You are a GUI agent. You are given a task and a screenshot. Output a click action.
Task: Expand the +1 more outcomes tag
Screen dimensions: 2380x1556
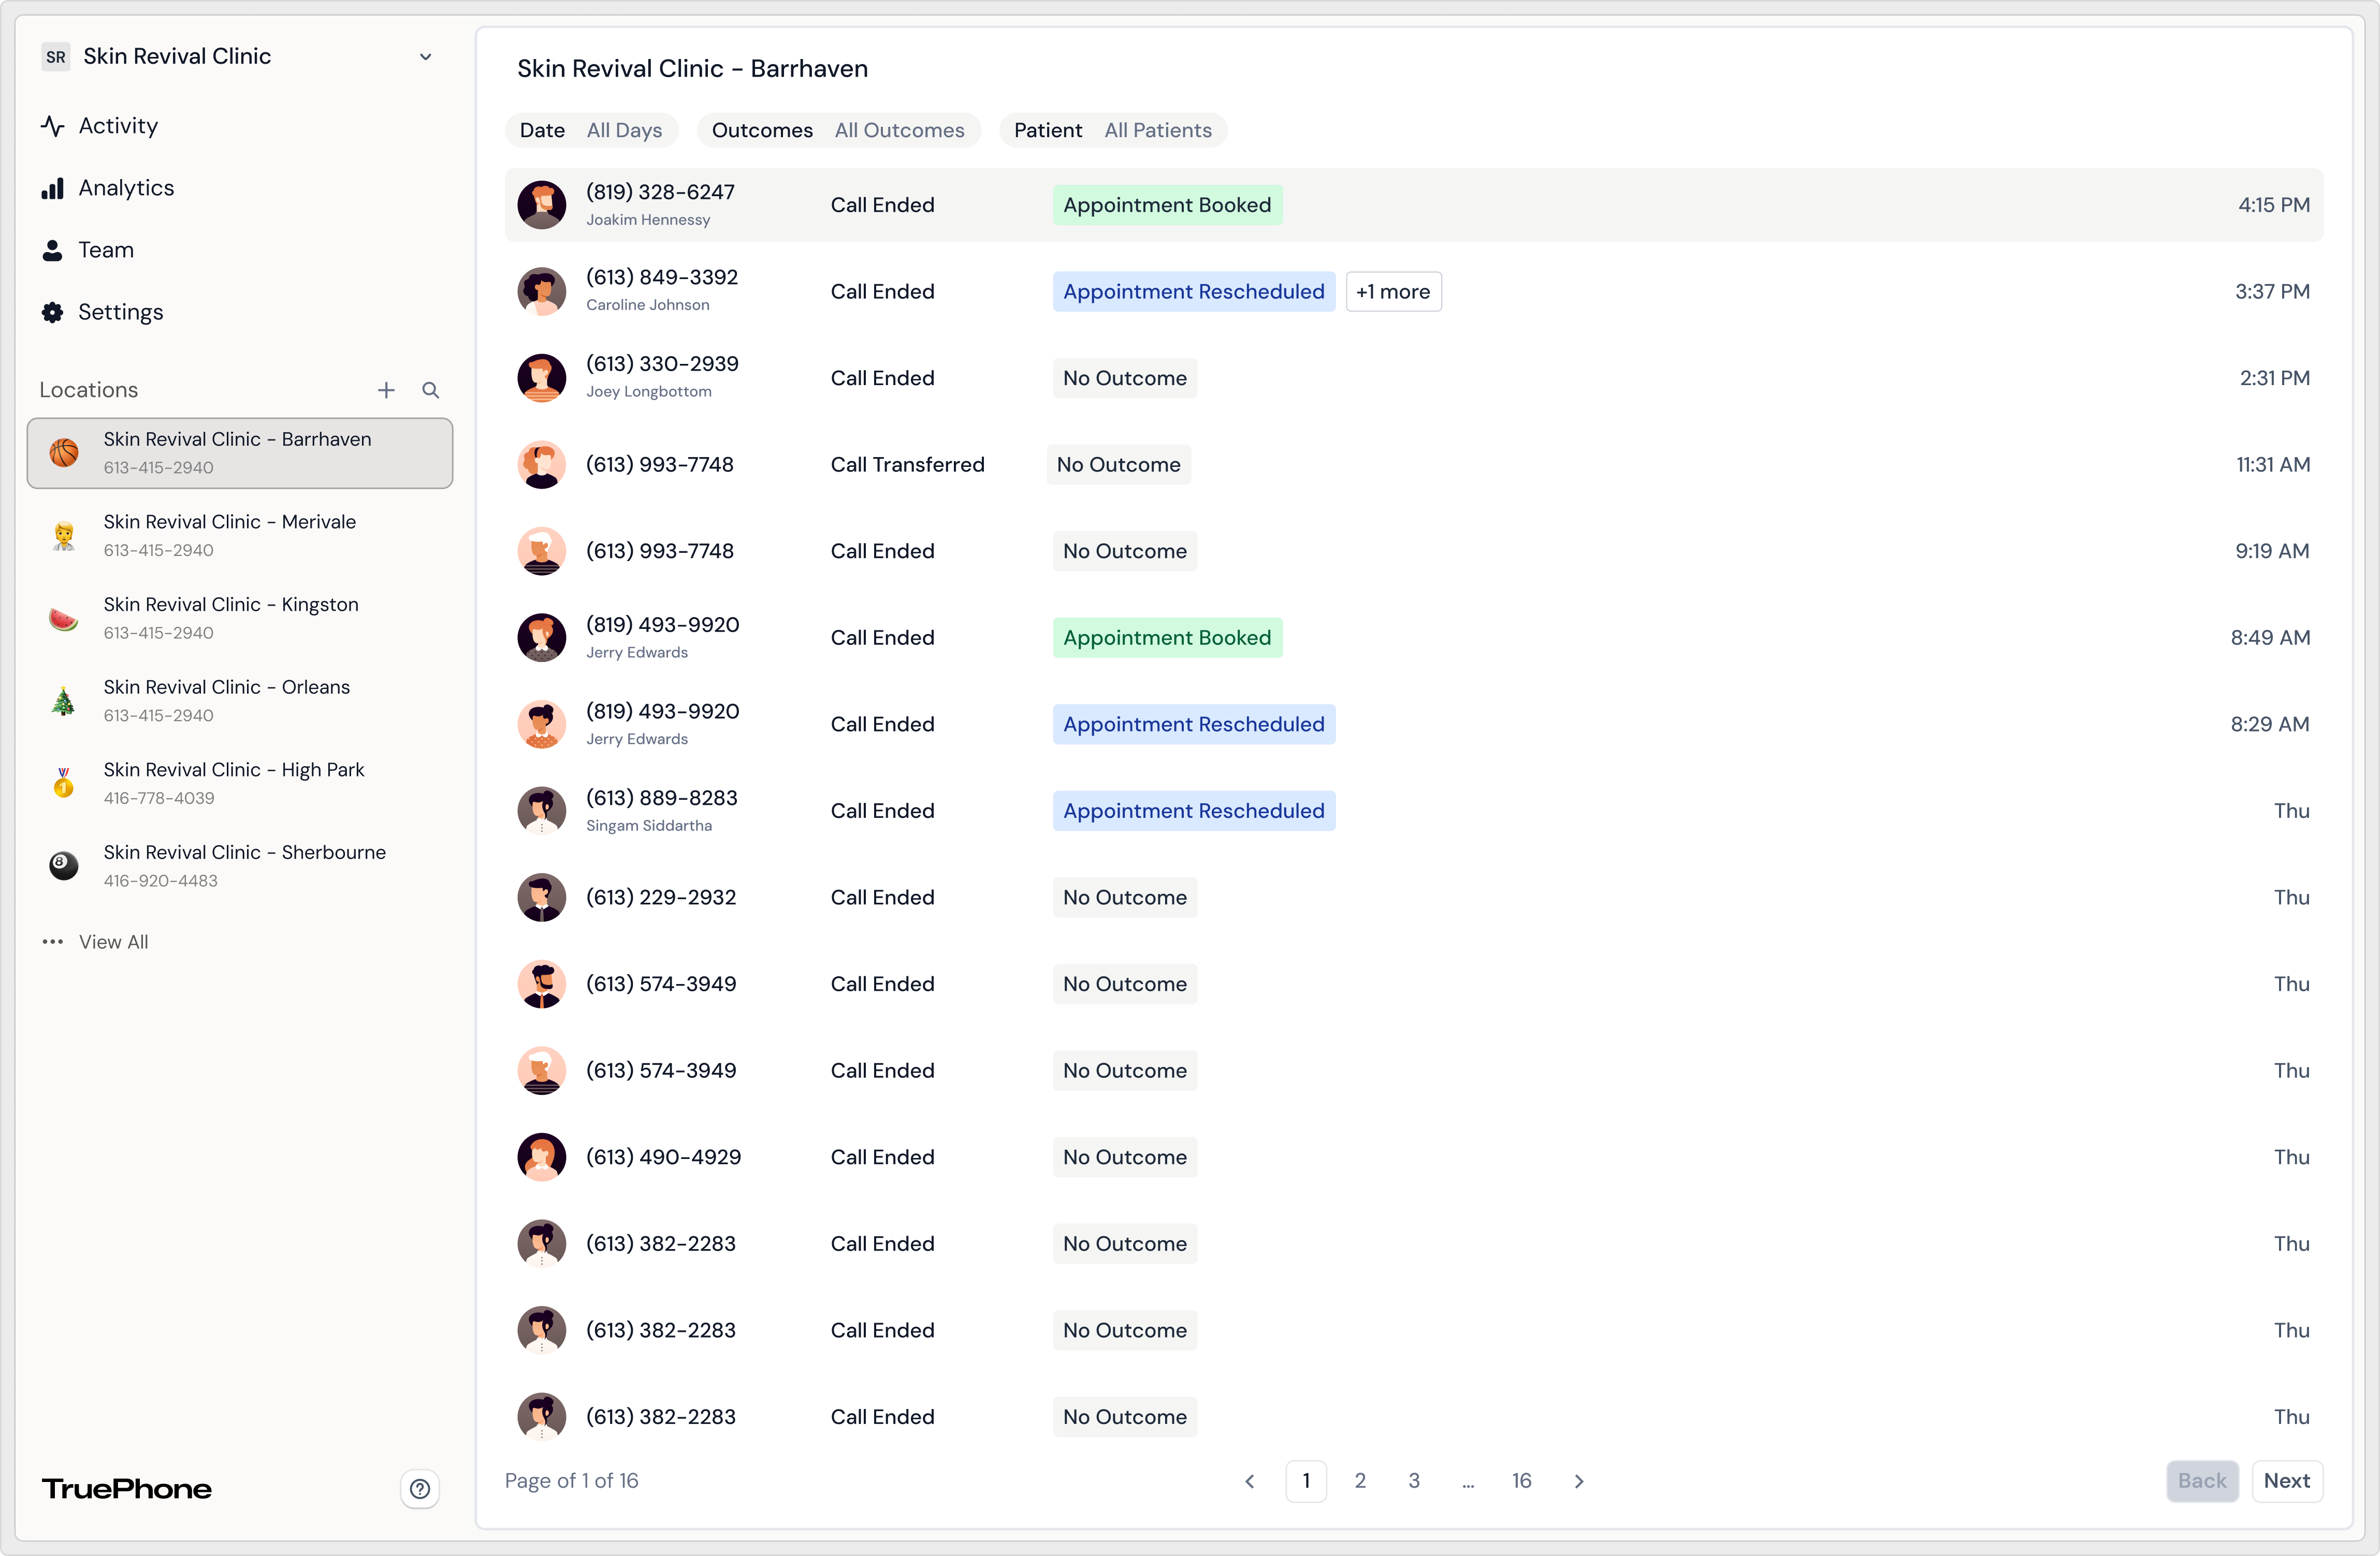1393,292
